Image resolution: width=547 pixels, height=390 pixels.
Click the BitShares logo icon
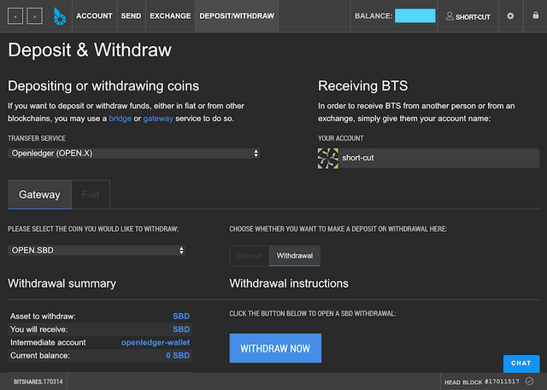point(60,16)
